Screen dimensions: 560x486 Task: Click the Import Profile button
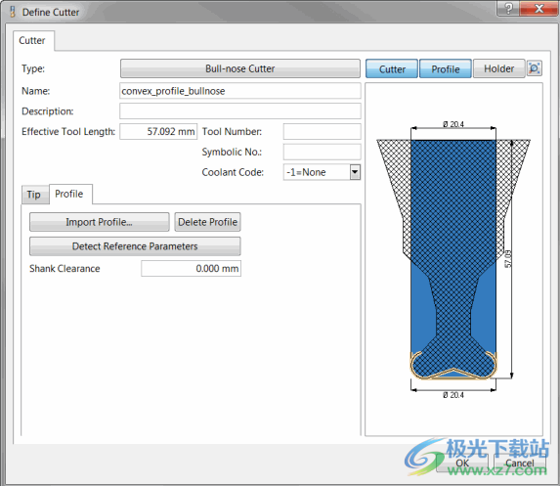click(100, 222)
